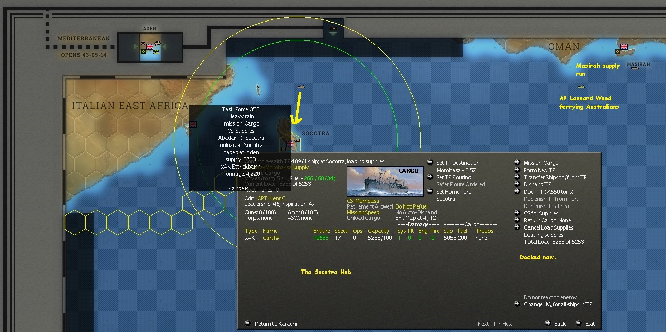Click the arrow beside Change HQ for all ships

tap(517, 304)
